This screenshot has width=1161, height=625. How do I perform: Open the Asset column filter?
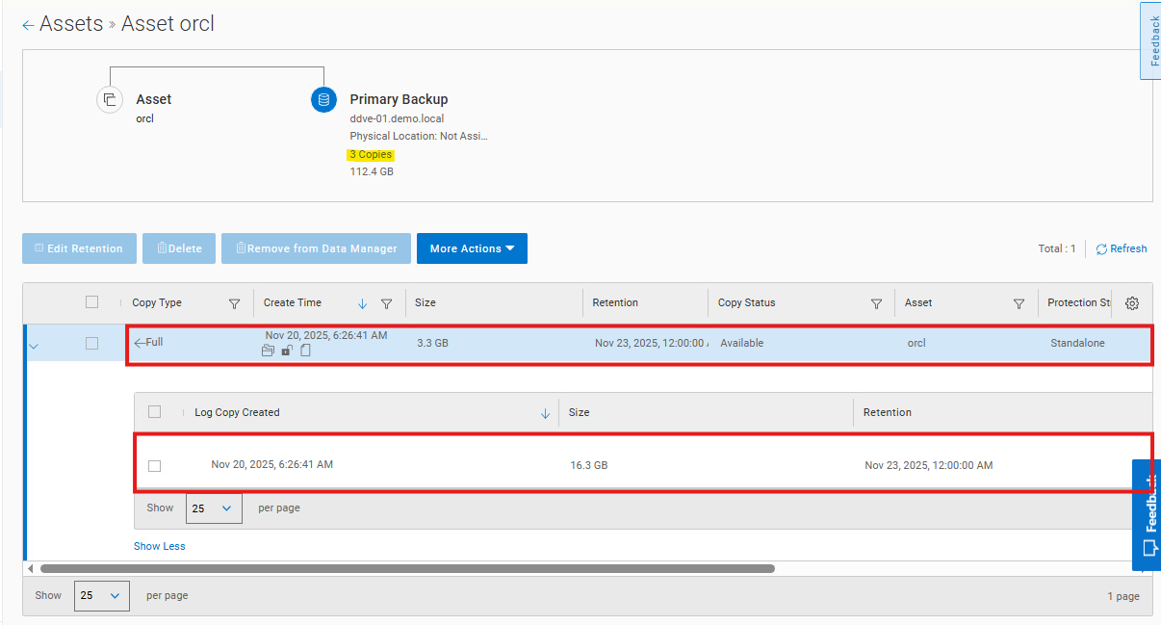(1019, 303)
